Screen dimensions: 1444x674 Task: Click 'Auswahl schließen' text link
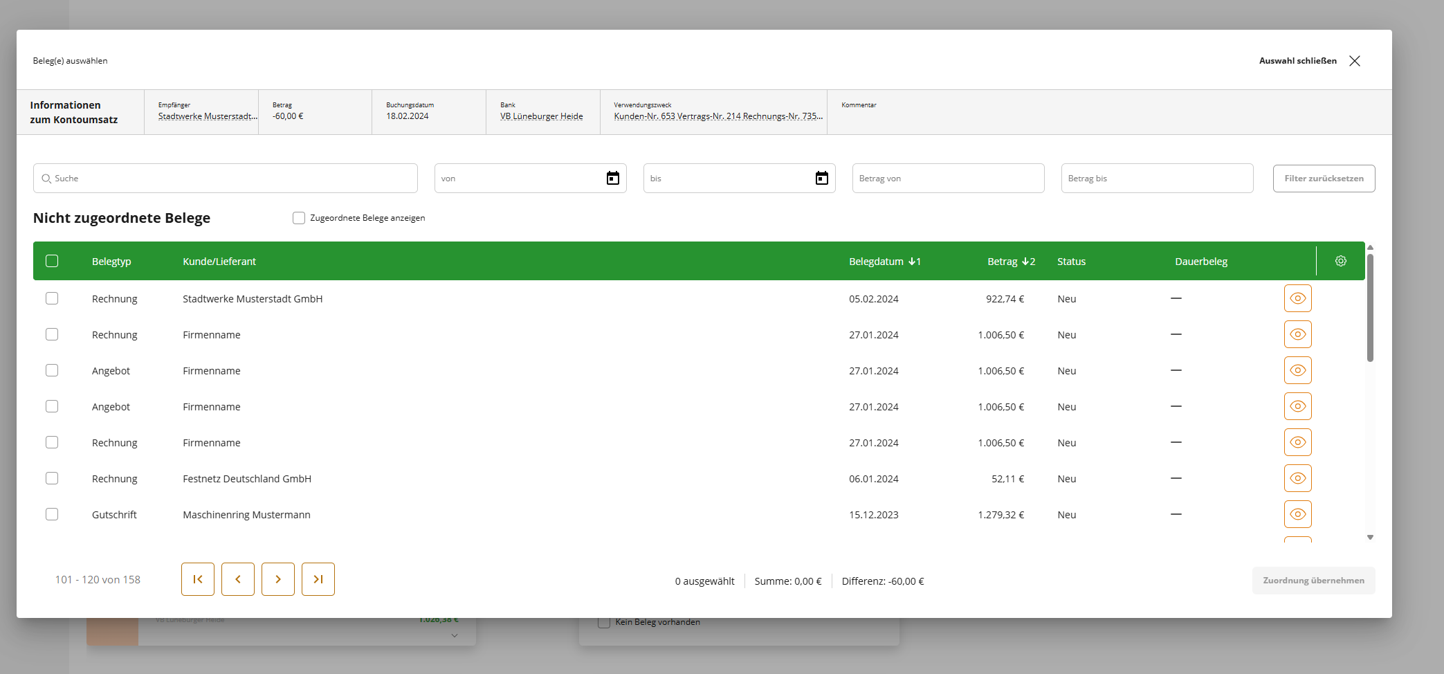tap(1297, 61)
